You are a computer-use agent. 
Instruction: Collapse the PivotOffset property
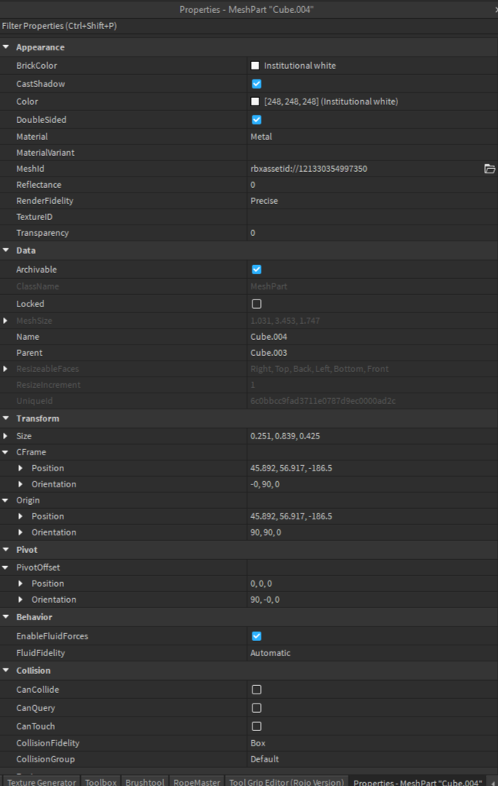pos(5,568)
